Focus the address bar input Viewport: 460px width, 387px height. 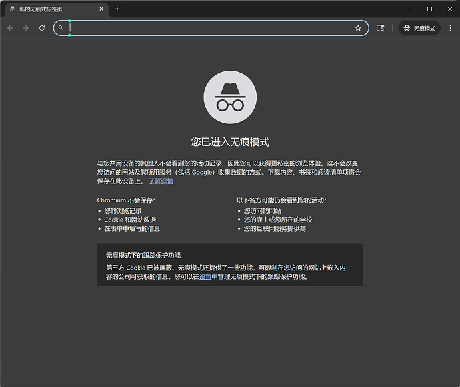(211, 28)
